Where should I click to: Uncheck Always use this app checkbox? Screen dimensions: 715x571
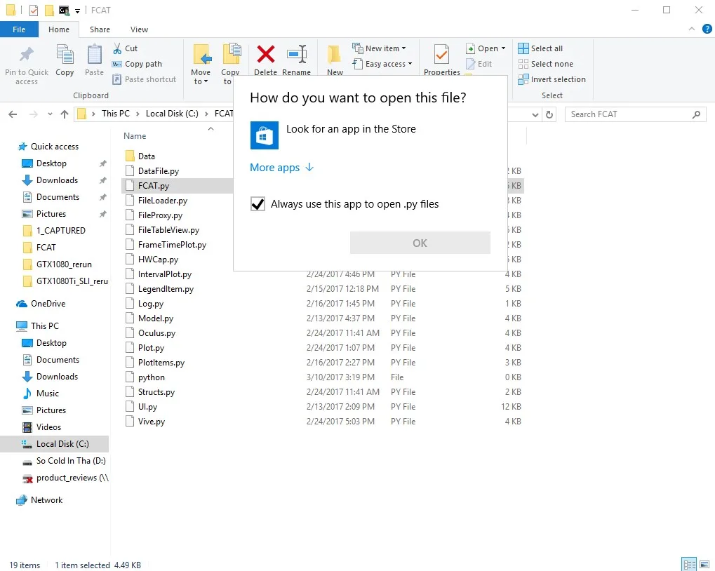point(258,203)
